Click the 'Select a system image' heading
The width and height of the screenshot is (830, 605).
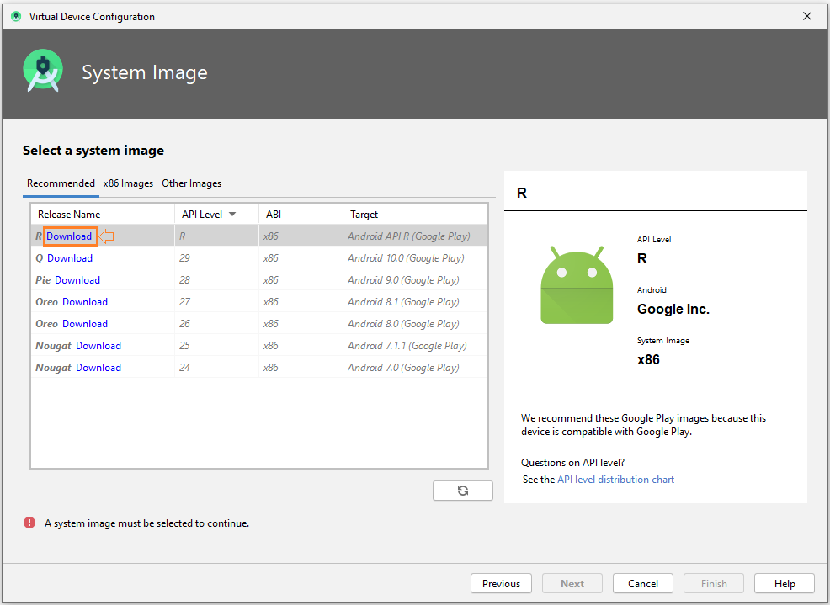pyautogui.click(x=93, y=151)
